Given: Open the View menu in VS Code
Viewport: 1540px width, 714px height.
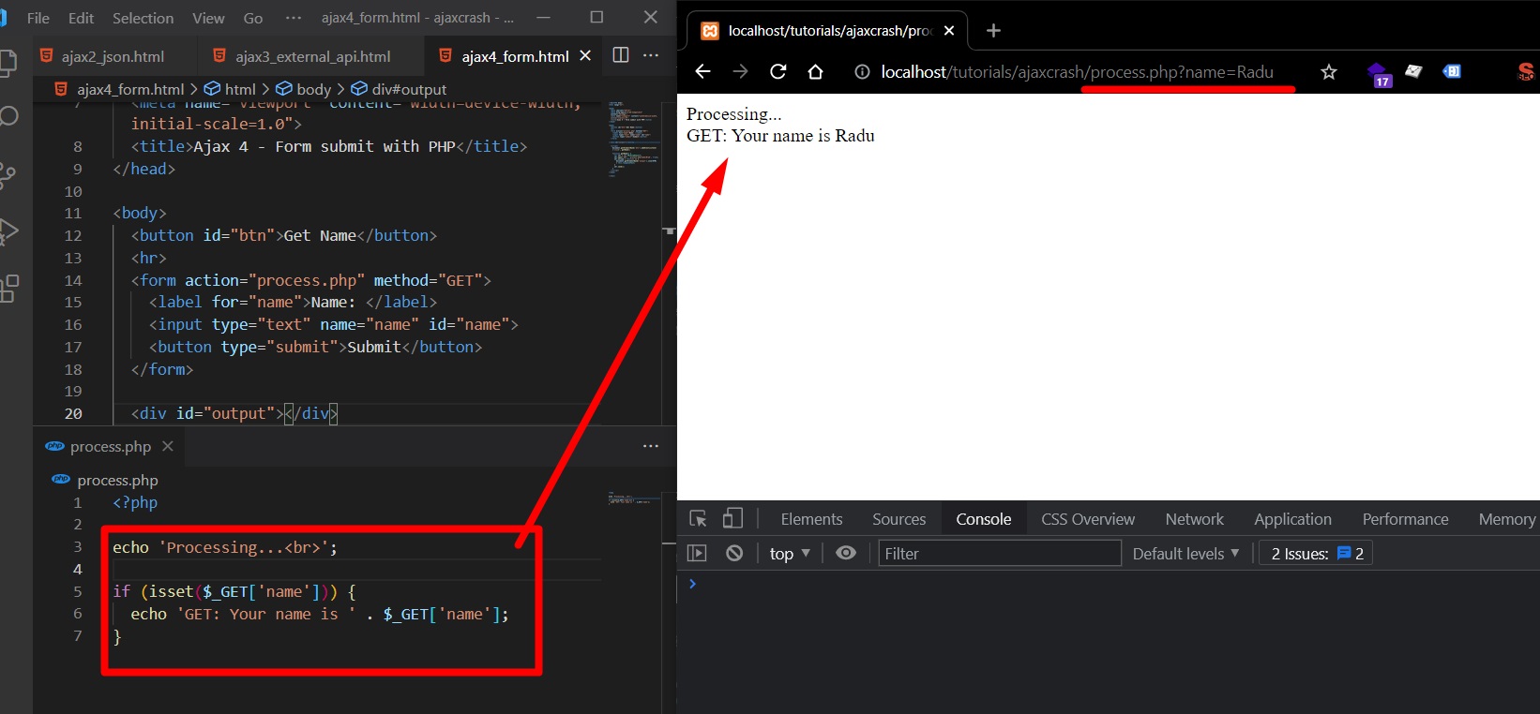Looking at the screenshot, I should coord(208,18).
